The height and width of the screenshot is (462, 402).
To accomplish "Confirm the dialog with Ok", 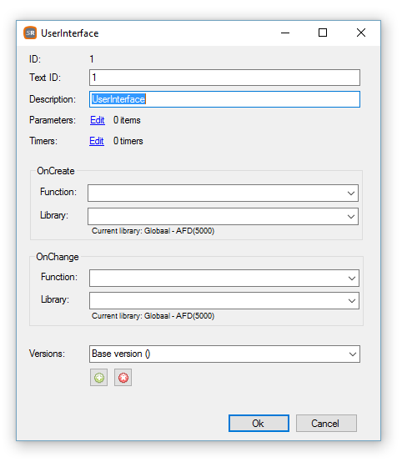I will tap(259, 424).
